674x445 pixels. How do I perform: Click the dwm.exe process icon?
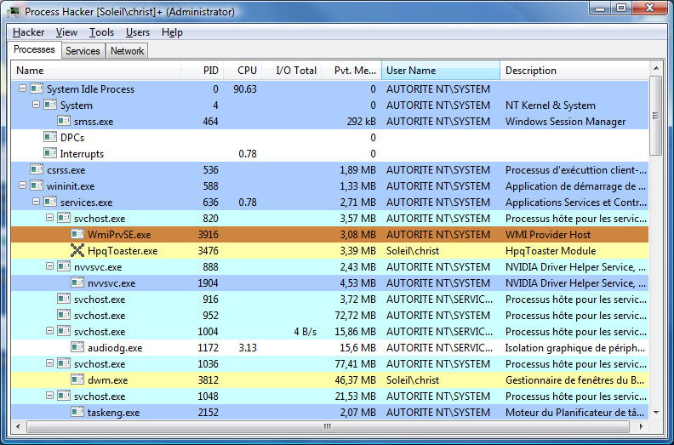77,380
